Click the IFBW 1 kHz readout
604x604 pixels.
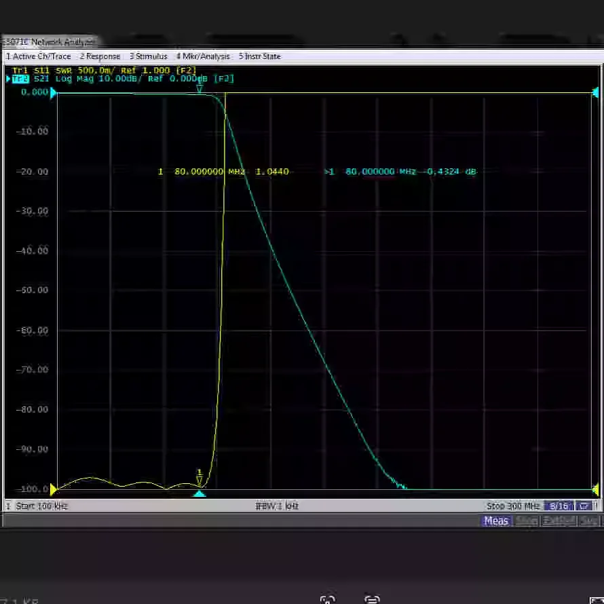277,506
